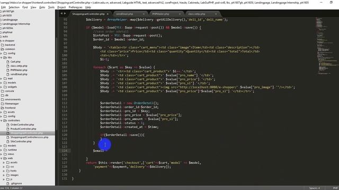Viewport: 339px width, 190px height.
Task: Open the Preferences menu
Action: click(x=75, y=7)
